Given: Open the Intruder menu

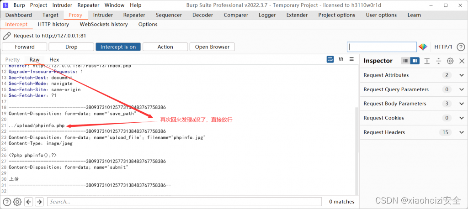Looking at the screenshot, I should tap(62, 5).
